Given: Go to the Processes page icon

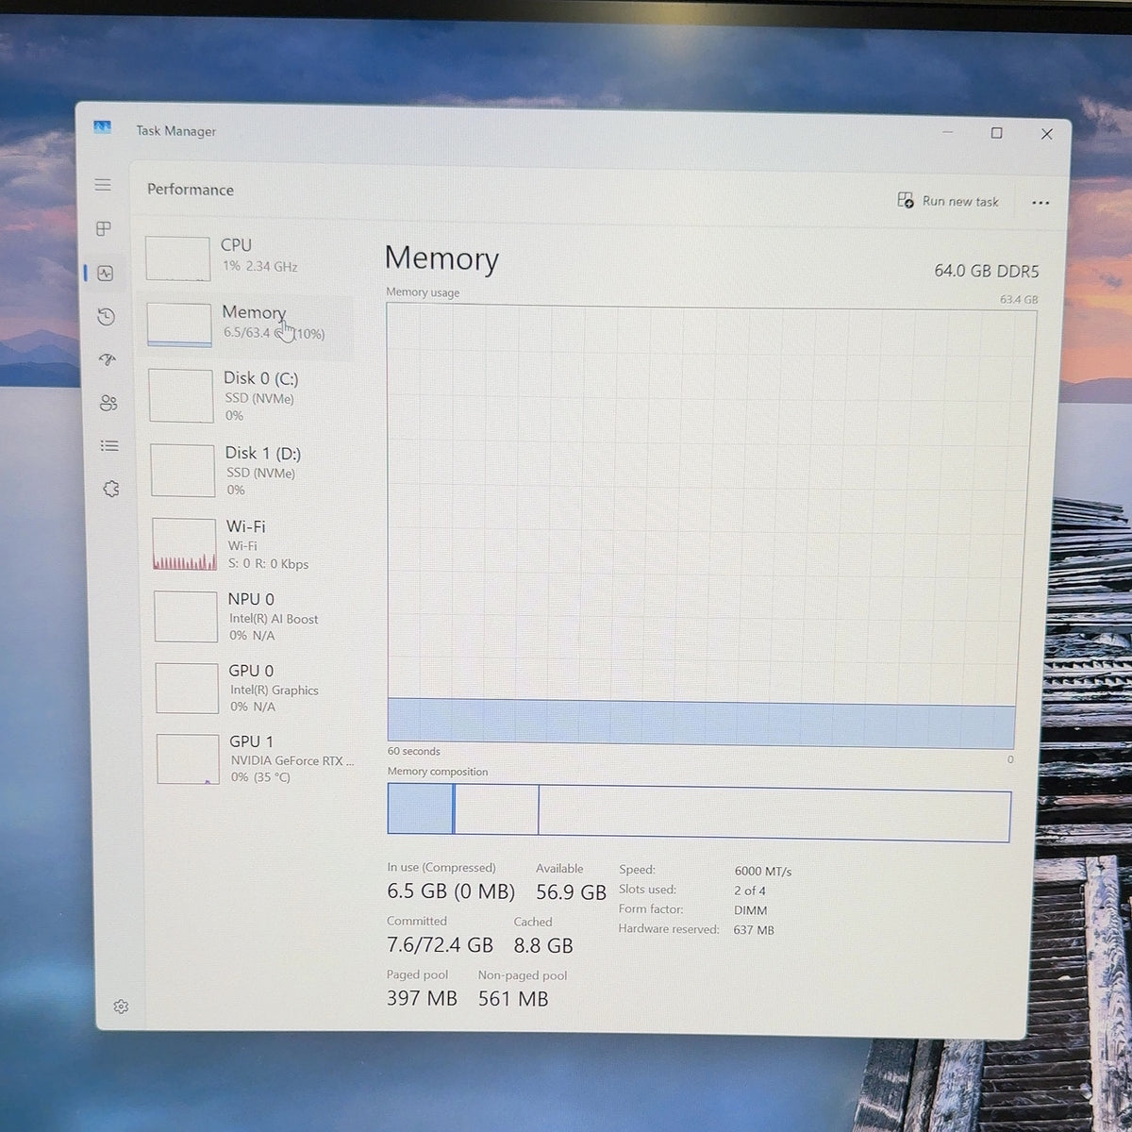Looking at the screenshot, I should pos(104,229).
